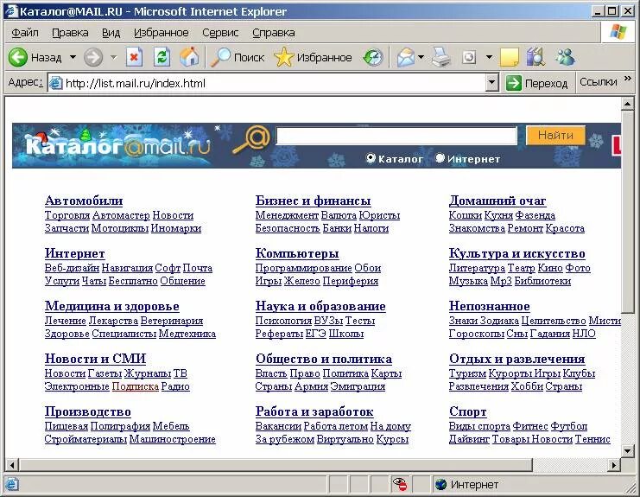Go back with the Назад arrow icon
This screenshot has height=497, width=640.
click(x=17, y=57)
